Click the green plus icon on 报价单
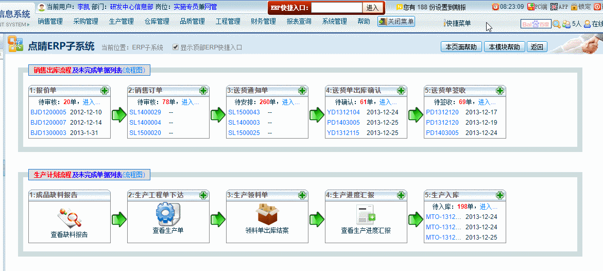 (x=105, y=91)
